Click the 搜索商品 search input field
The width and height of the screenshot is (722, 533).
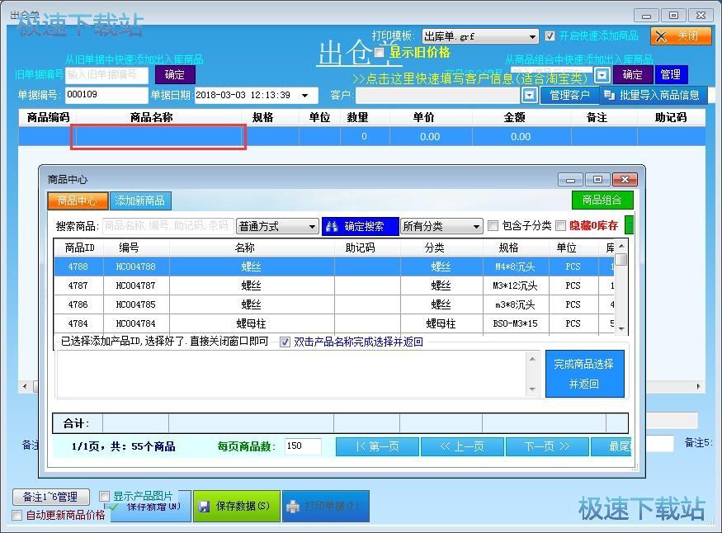pos(168,226)
